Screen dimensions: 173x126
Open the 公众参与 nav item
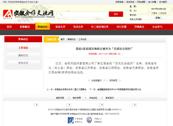[x=157, y=27]
